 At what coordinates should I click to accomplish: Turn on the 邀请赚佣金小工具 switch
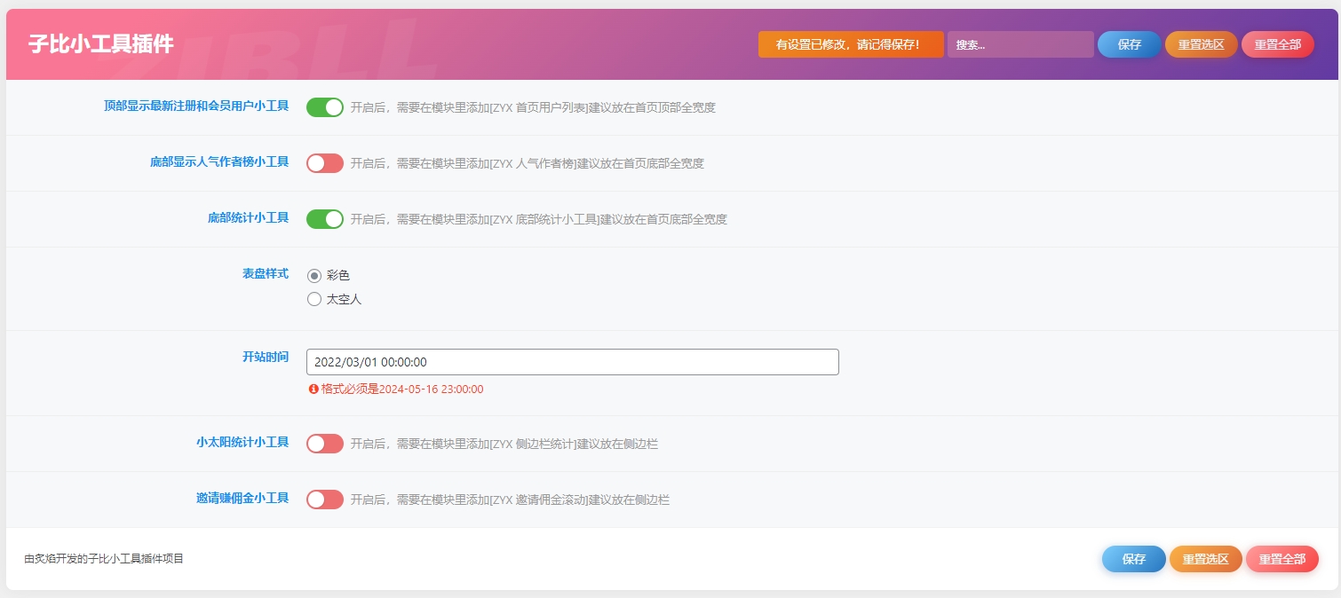(324, 500)
